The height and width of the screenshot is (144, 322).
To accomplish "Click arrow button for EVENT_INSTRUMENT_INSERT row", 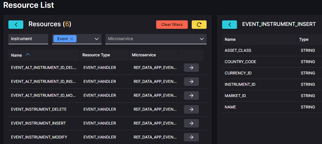I will pyautogui.click(x=191, y=123).
